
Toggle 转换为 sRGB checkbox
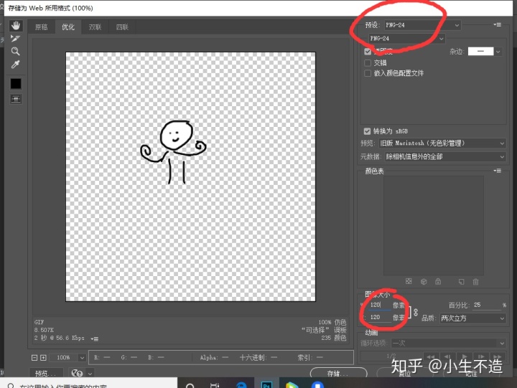pos(367,131)
